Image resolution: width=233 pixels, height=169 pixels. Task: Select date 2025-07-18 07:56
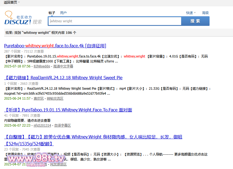tap(17, 66)
